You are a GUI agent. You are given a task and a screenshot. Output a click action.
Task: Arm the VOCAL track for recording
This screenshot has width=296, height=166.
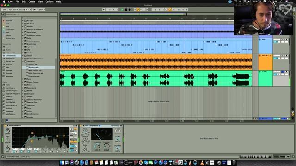(x=286, y=72)
